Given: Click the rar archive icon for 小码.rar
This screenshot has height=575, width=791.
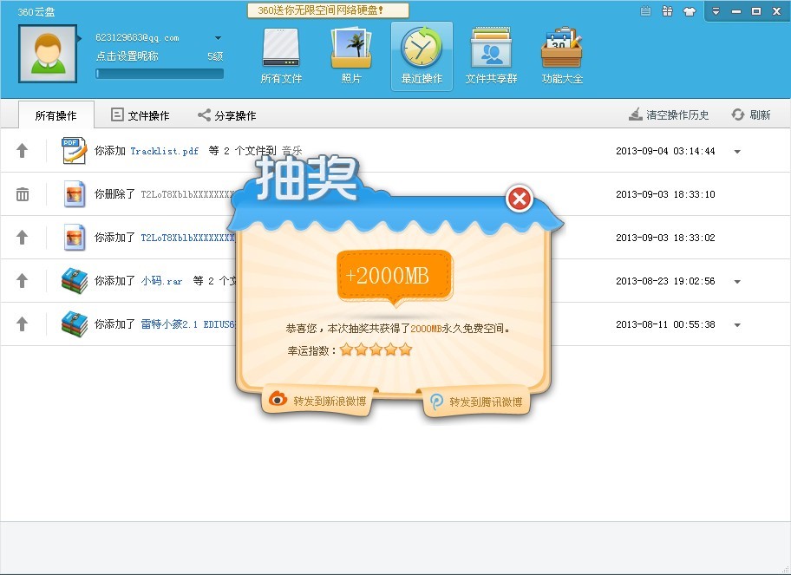Looking at the screenshot, I should 75,281.
